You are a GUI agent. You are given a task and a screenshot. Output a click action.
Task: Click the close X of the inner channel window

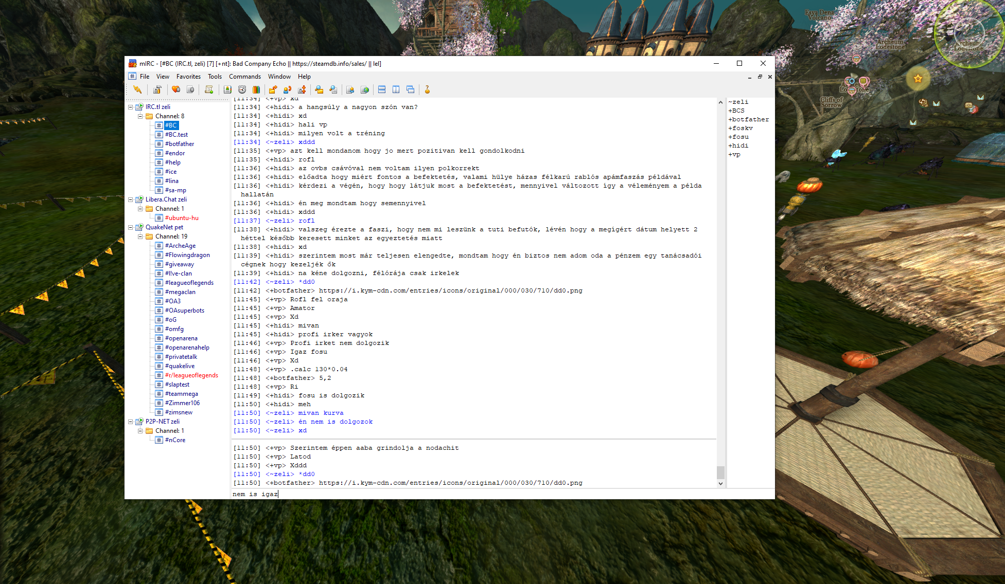[x=770, y=77]
